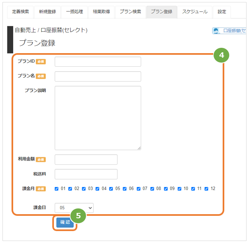Uncheck billing month 05 checkbox
This screenshot has width=249, height=243.
click(x=111, y=189)
